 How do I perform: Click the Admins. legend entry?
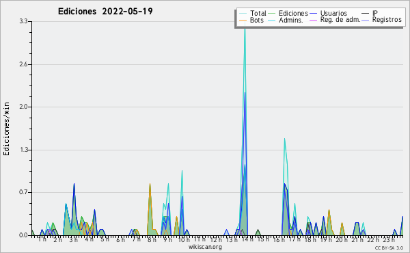click(x=285, y=20)
